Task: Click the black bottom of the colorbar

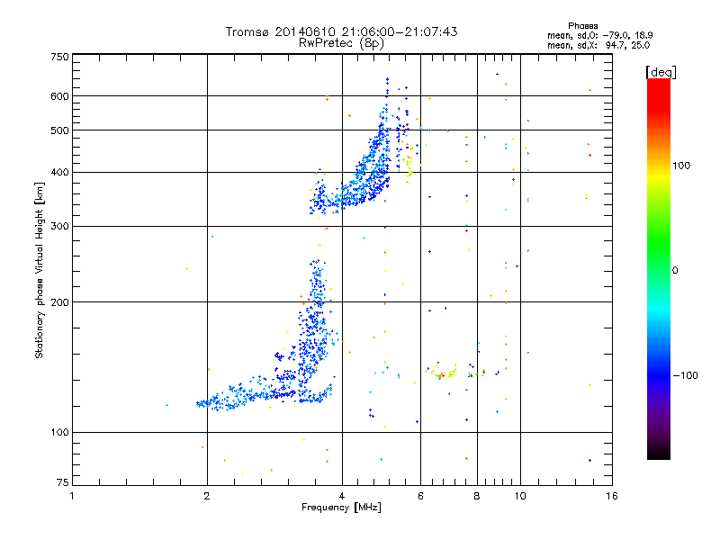Action: pos(659,453)
